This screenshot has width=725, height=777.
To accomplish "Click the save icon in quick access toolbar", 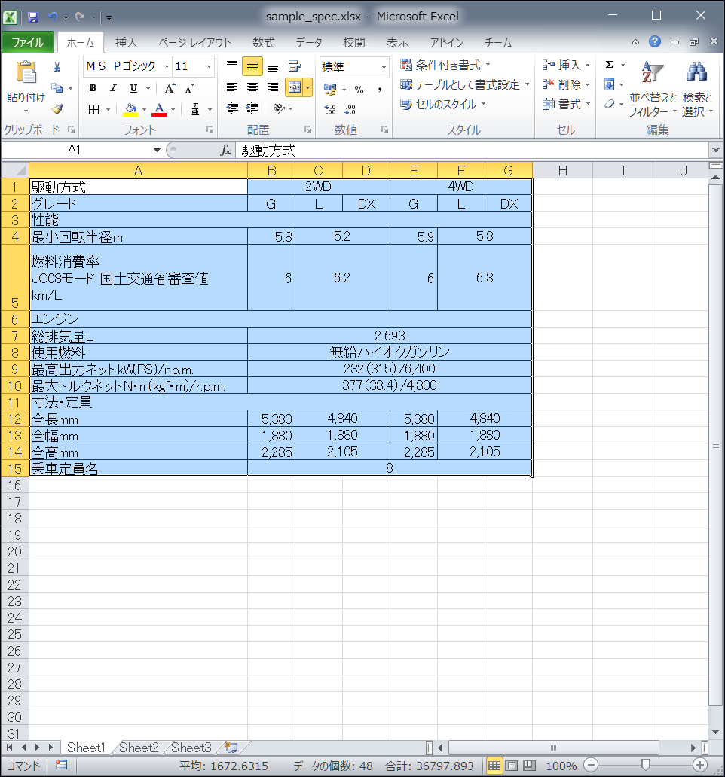I will (33, 17).
